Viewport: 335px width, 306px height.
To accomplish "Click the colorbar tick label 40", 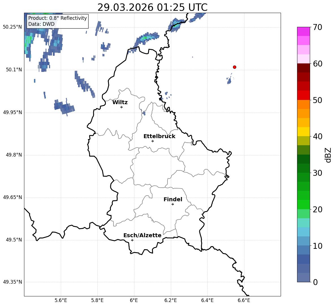I will click(x=317, y=136).
